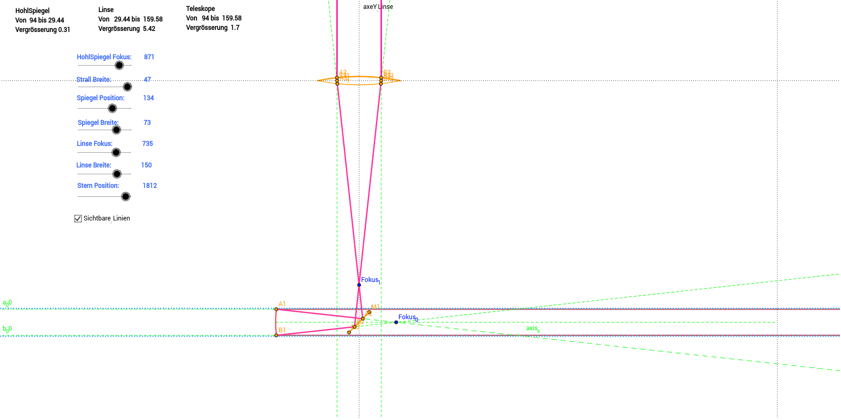The height and width of the screenshot is (420, 841).
Task: Select point M1 on secondary mirror
Action: (369, 312)
